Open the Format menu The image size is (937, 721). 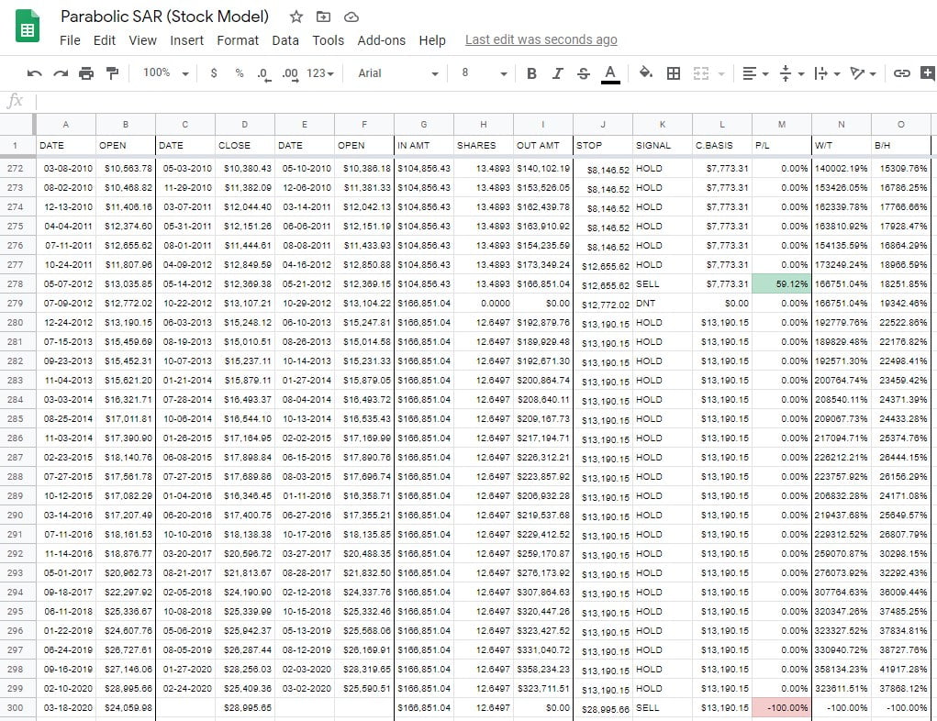tap(238, 40)
